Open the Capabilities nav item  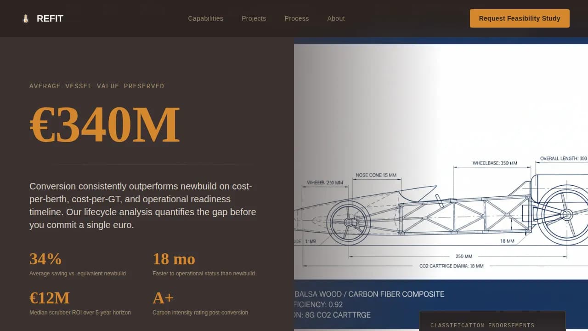[x=205, y=18]
